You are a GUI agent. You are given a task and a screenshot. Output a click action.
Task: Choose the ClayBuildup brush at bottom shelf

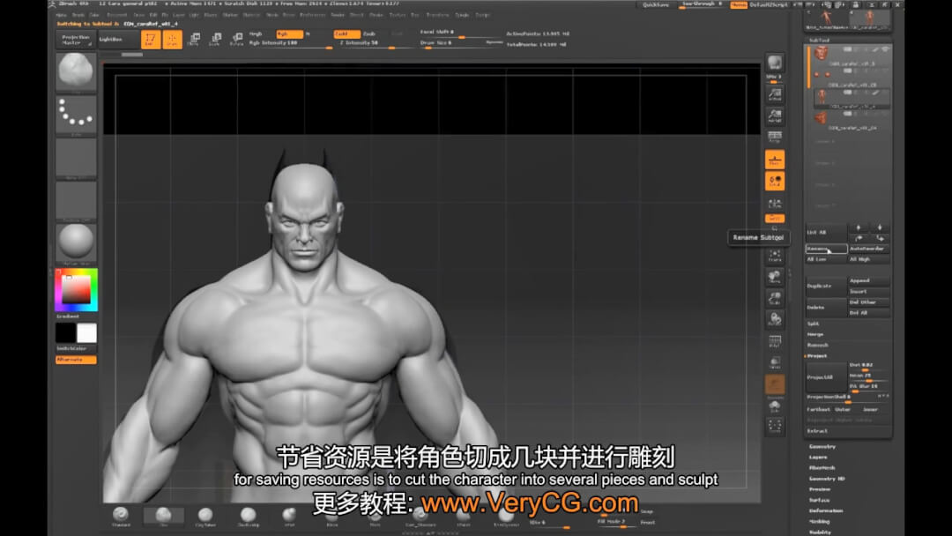point(248,516)
